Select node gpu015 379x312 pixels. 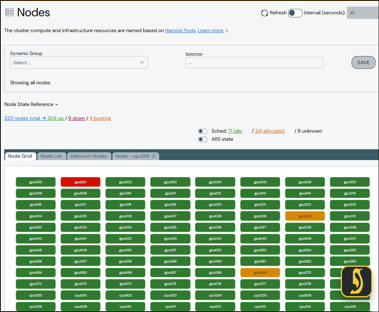click(350, 193)
